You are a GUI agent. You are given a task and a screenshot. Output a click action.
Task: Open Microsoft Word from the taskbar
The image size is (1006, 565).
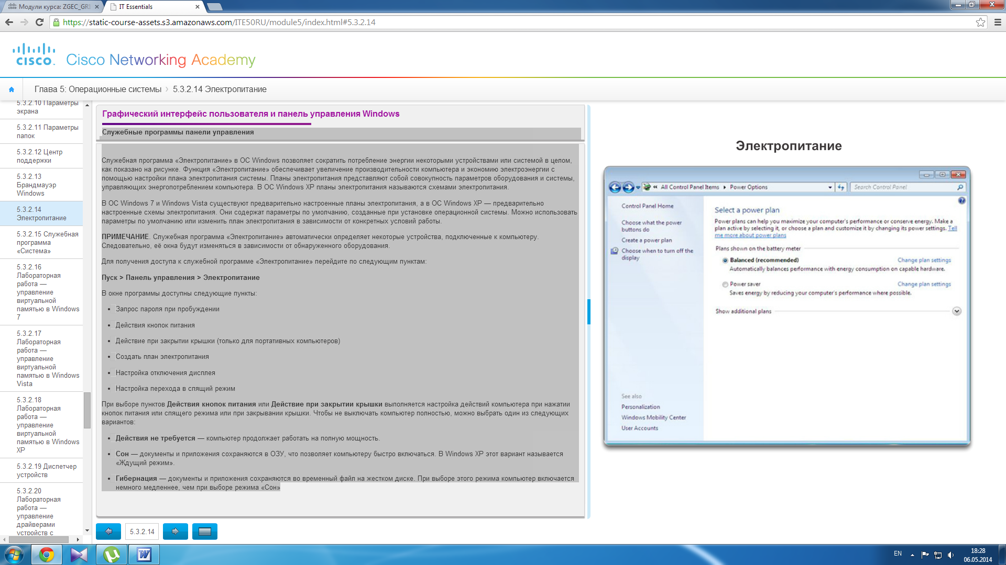(144, 555)
